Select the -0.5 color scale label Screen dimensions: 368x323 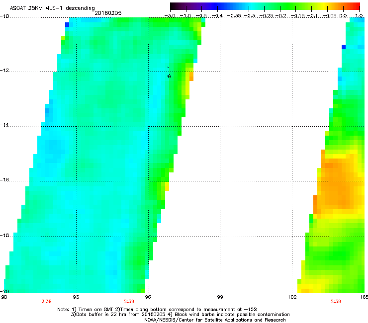coord(201,16)
